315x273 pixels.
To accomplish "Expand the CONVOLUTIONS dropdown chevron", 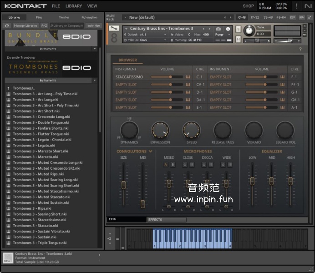I will pyautogui.click(x=150, y=152).
